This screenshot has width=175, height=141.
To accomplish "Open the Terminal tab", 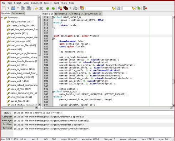I will click(x=7, y=128).
